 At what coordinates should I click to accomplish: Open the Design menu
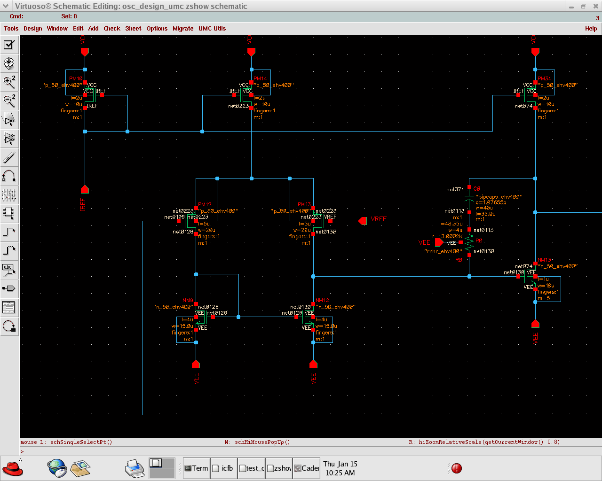[32, 29]
